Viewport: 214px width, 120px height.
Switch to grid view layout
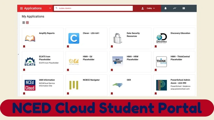[27, 22]
